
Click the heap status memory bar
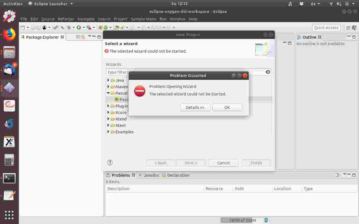[242, 220]
